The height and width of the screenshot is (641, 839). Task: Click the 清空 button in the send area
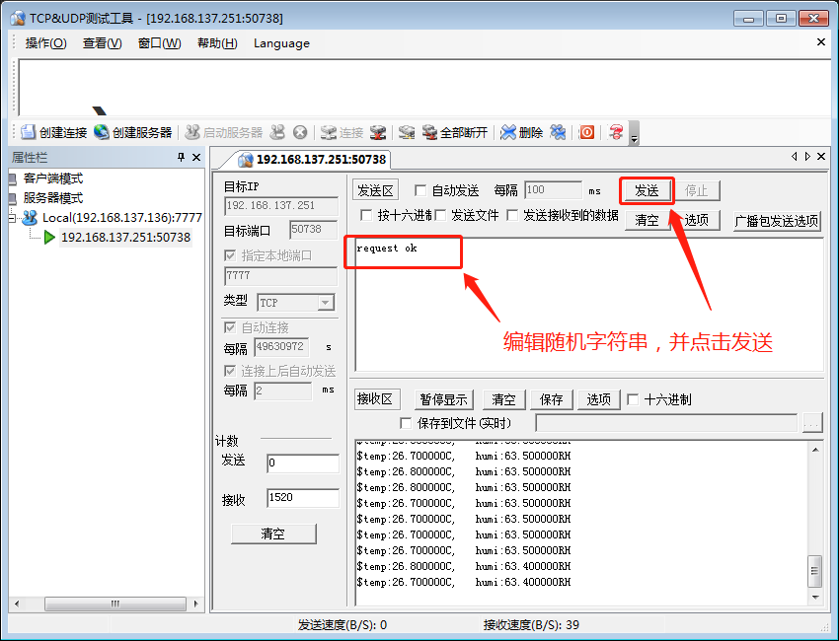click(647, 220)
